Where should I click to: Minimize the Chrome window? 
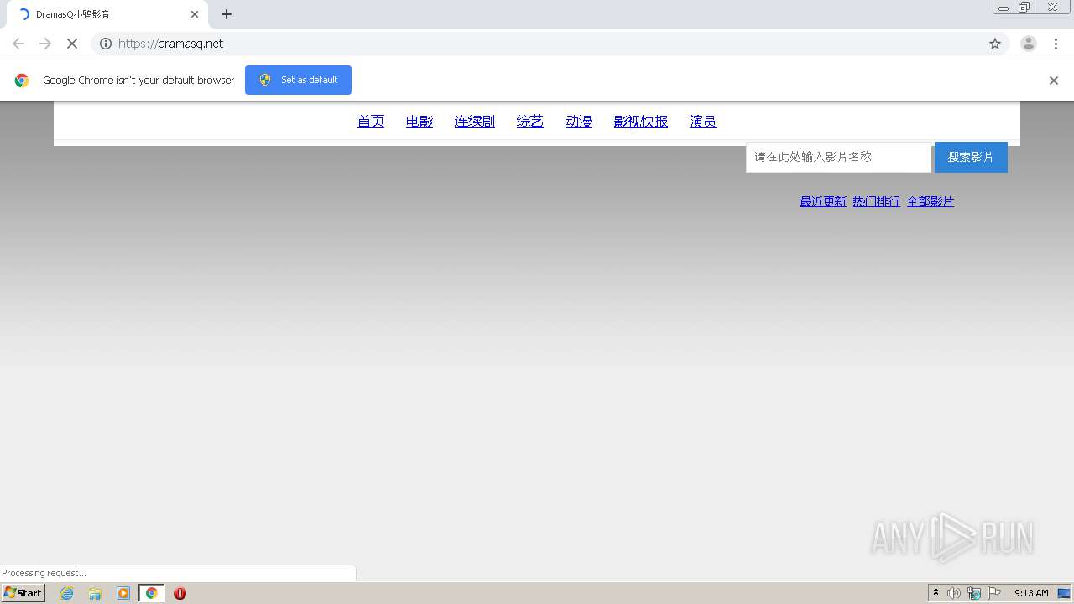point(1004,8)
